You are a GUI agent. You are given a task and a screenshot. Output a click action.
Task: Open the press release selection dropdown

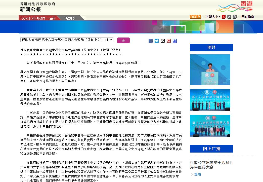coord(67,40)
